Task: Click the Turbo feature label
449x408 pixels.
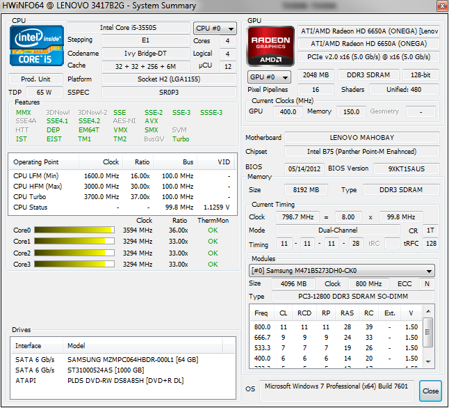Action: pyautogui.click(x=181, y=139)
